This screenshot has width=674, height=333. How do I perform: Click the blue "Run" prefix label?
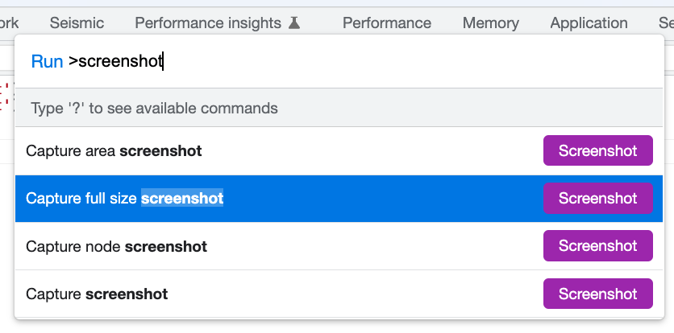pos(47,62)
